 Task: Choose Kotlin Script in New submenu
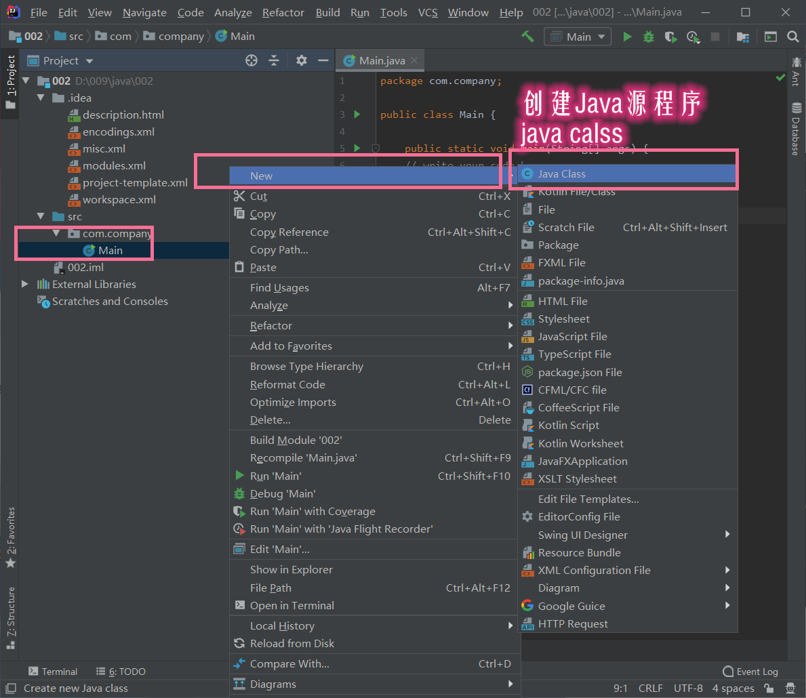(x=627, y=425)
